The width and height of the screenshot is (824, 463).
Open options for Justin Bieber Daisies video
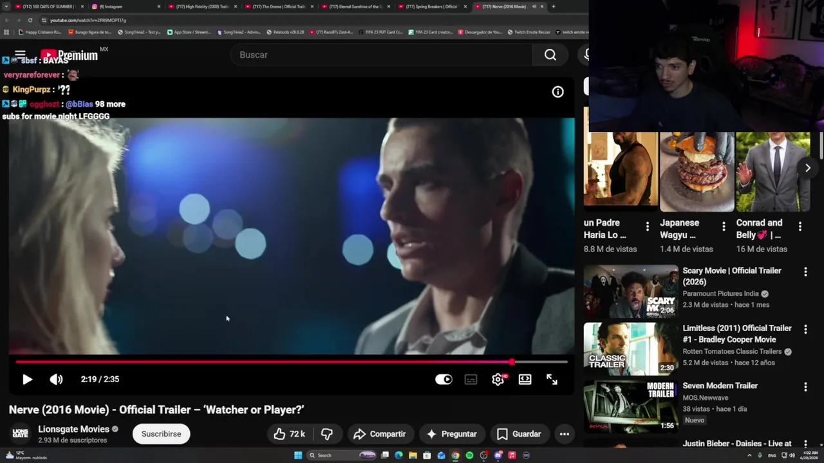coord(805,444)
